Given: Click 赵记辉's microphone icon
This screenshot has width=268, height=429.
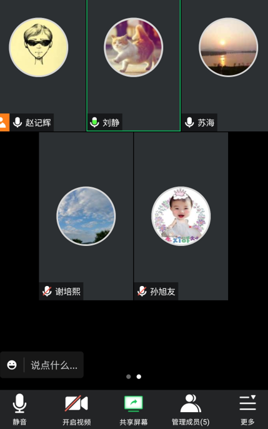Looking at the screenshot, I should (x=17, y=122).
